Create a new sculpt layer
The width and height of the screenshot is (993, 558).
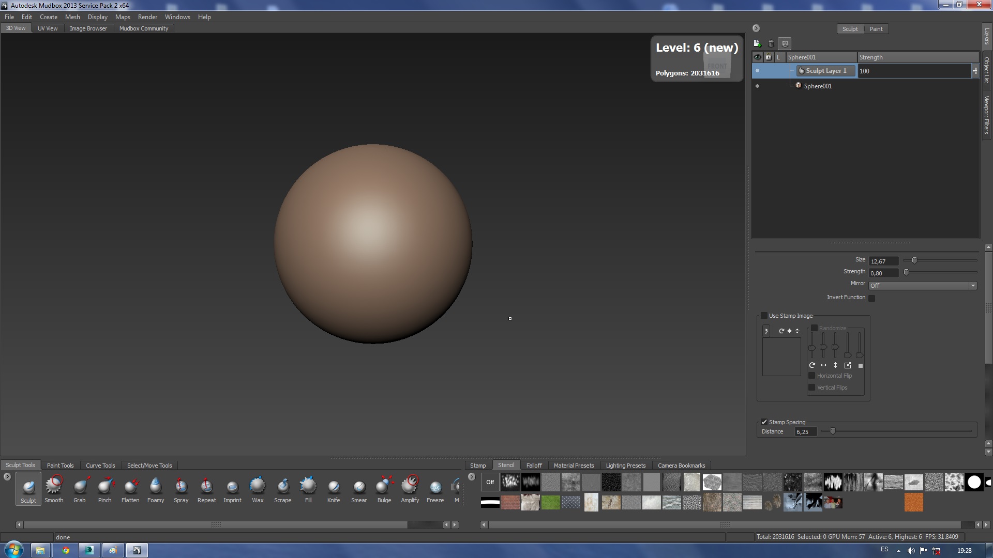757,44
